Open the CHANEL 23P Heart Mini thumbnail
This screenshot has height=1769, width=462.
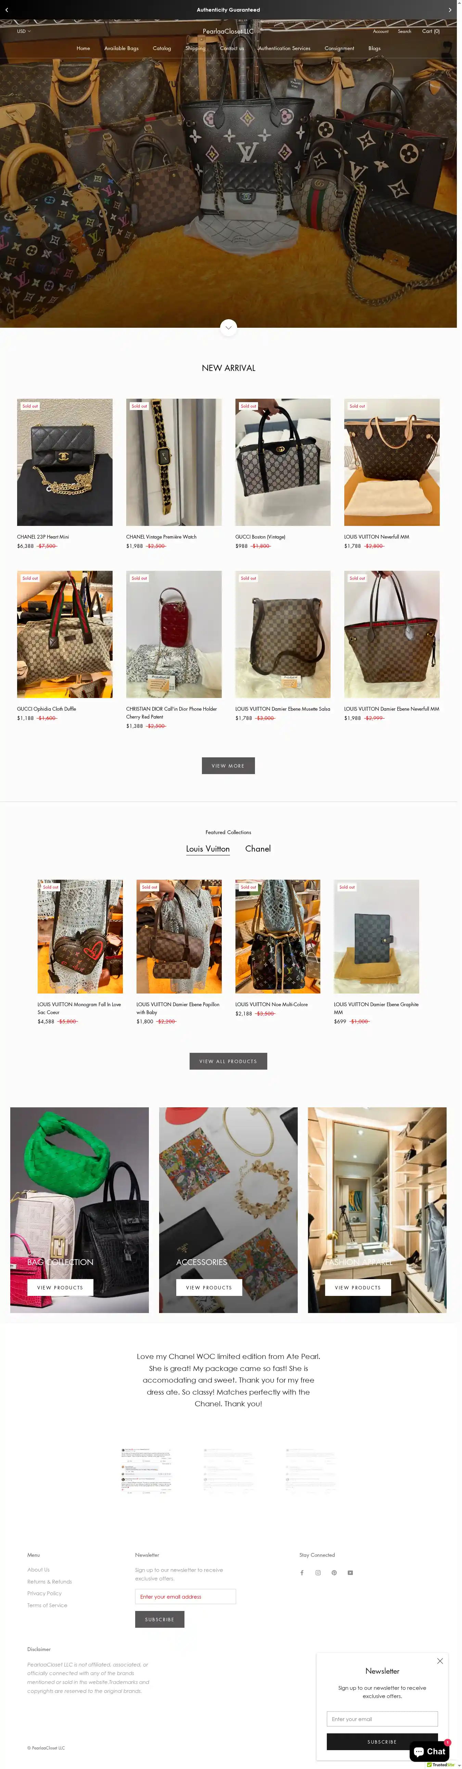click(x=64, y=462)
